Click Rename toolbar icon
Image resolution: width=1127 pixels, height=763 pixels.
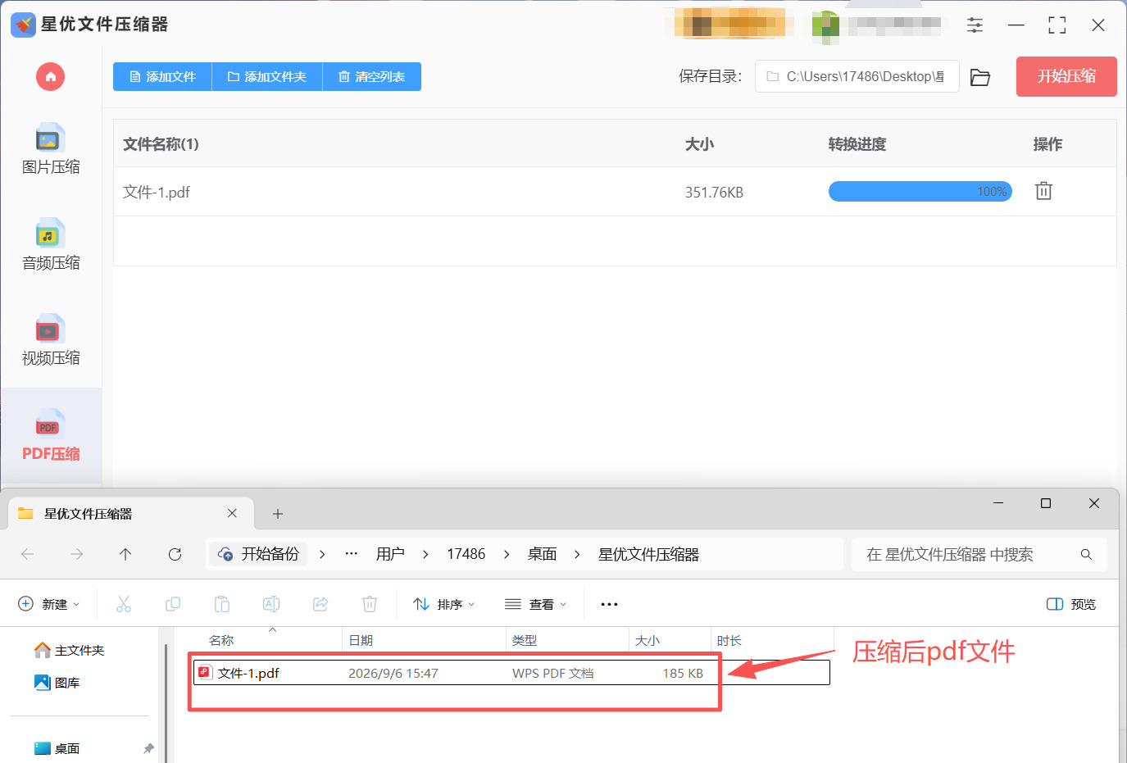click(x=271, y=604)
